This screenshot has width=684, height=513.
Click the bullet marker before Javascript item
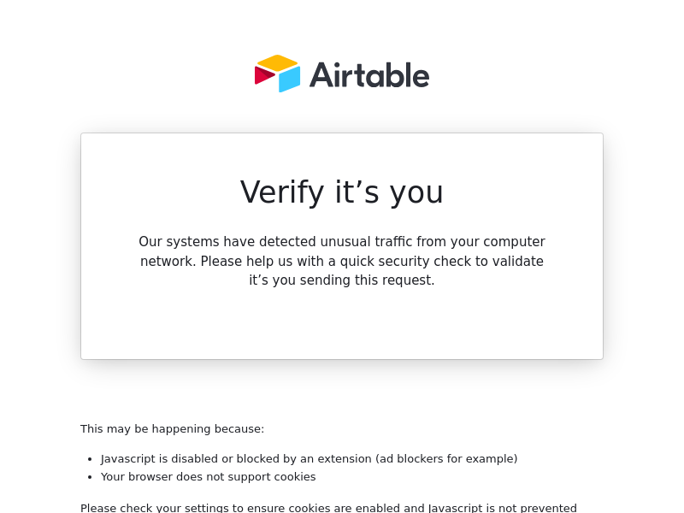pyautogui.click(x=90, y=459)
